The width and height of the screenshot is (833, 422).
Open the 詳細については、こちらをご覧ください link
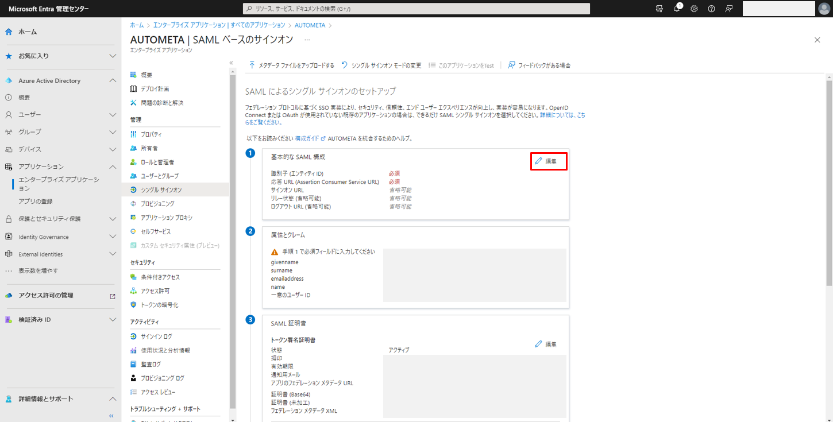click(563, 115)
